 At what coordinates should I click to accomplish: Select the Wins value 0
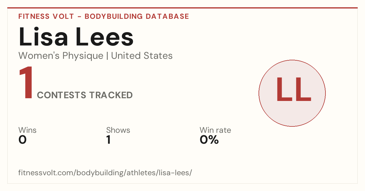tap(23, 140)
